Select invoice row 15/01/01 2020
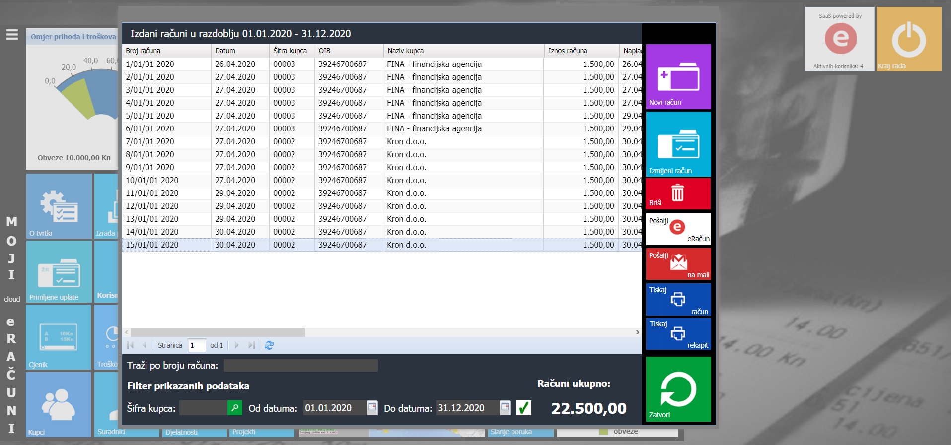 [382, 245]
